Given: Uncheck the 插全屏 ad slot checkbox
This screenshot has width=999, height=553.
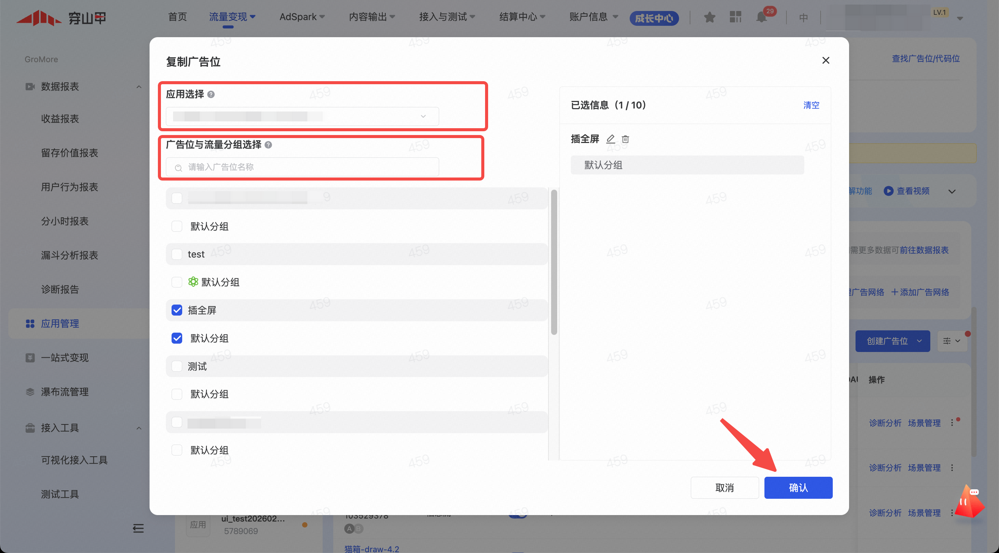Looking at the screenshot, I should point(177,310).
